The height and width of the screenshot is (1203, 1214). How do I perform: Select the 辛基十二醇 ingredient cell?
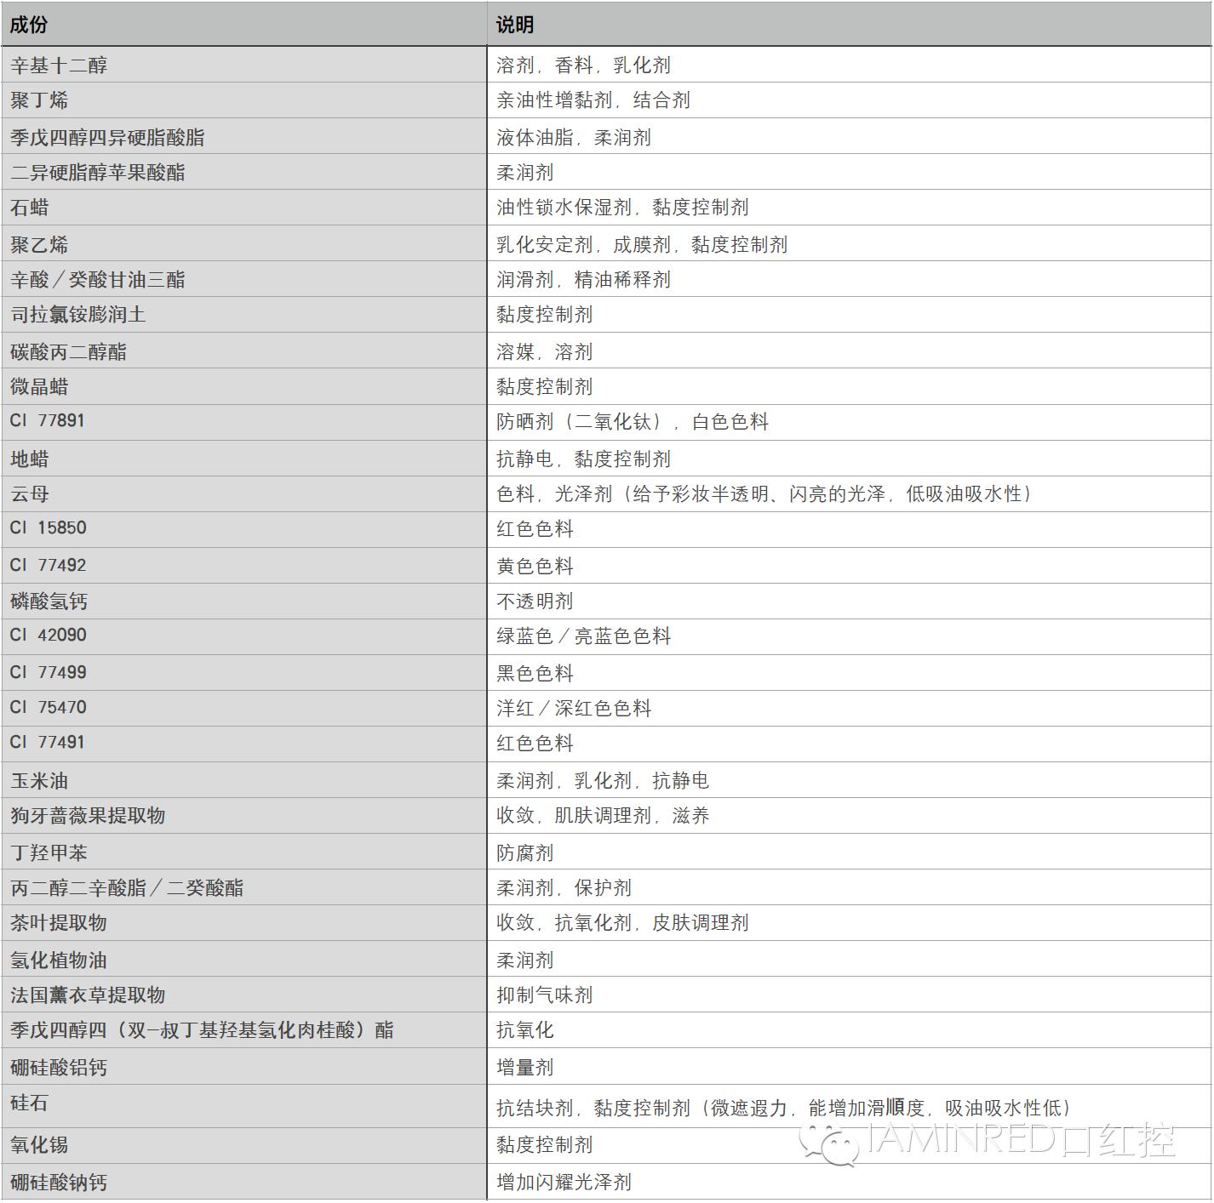[x=59, y=66]
